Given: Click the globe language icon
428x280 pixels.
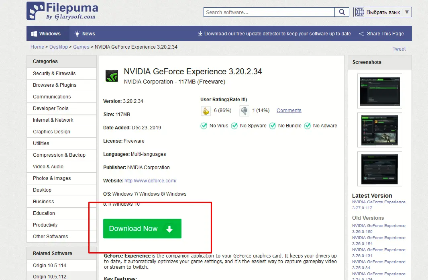Looking at the screenshot, I should (x=359, y=12).
